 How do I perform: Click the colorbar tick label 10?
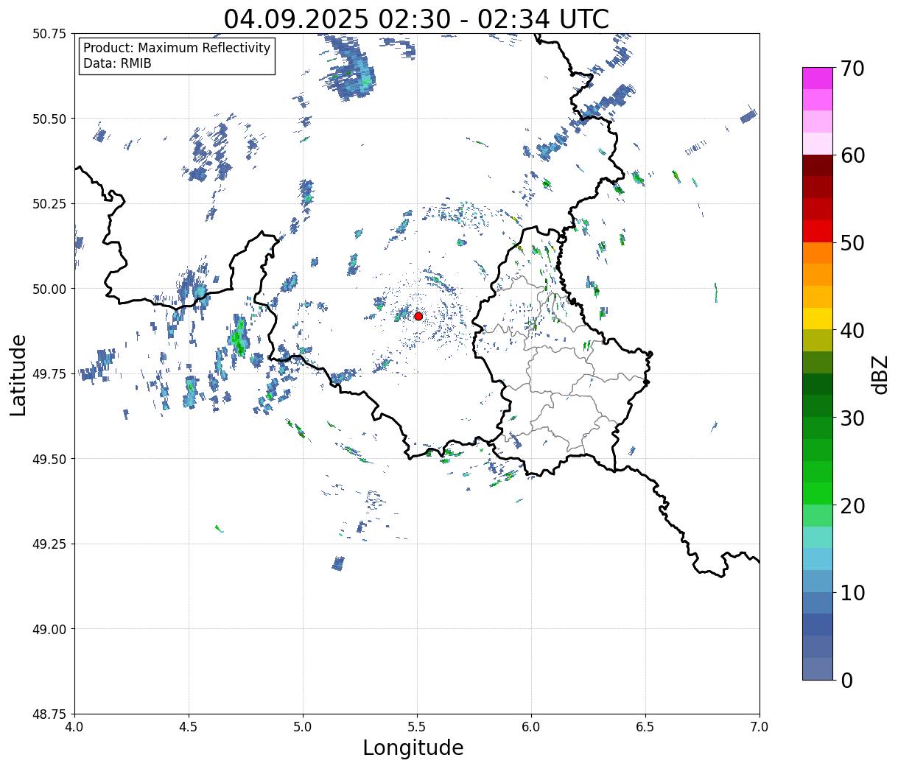(x=852, y=593)
